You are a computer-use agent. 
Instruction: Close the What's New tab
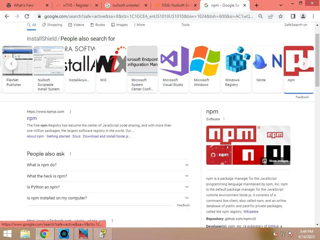click(x=47, y=5)
